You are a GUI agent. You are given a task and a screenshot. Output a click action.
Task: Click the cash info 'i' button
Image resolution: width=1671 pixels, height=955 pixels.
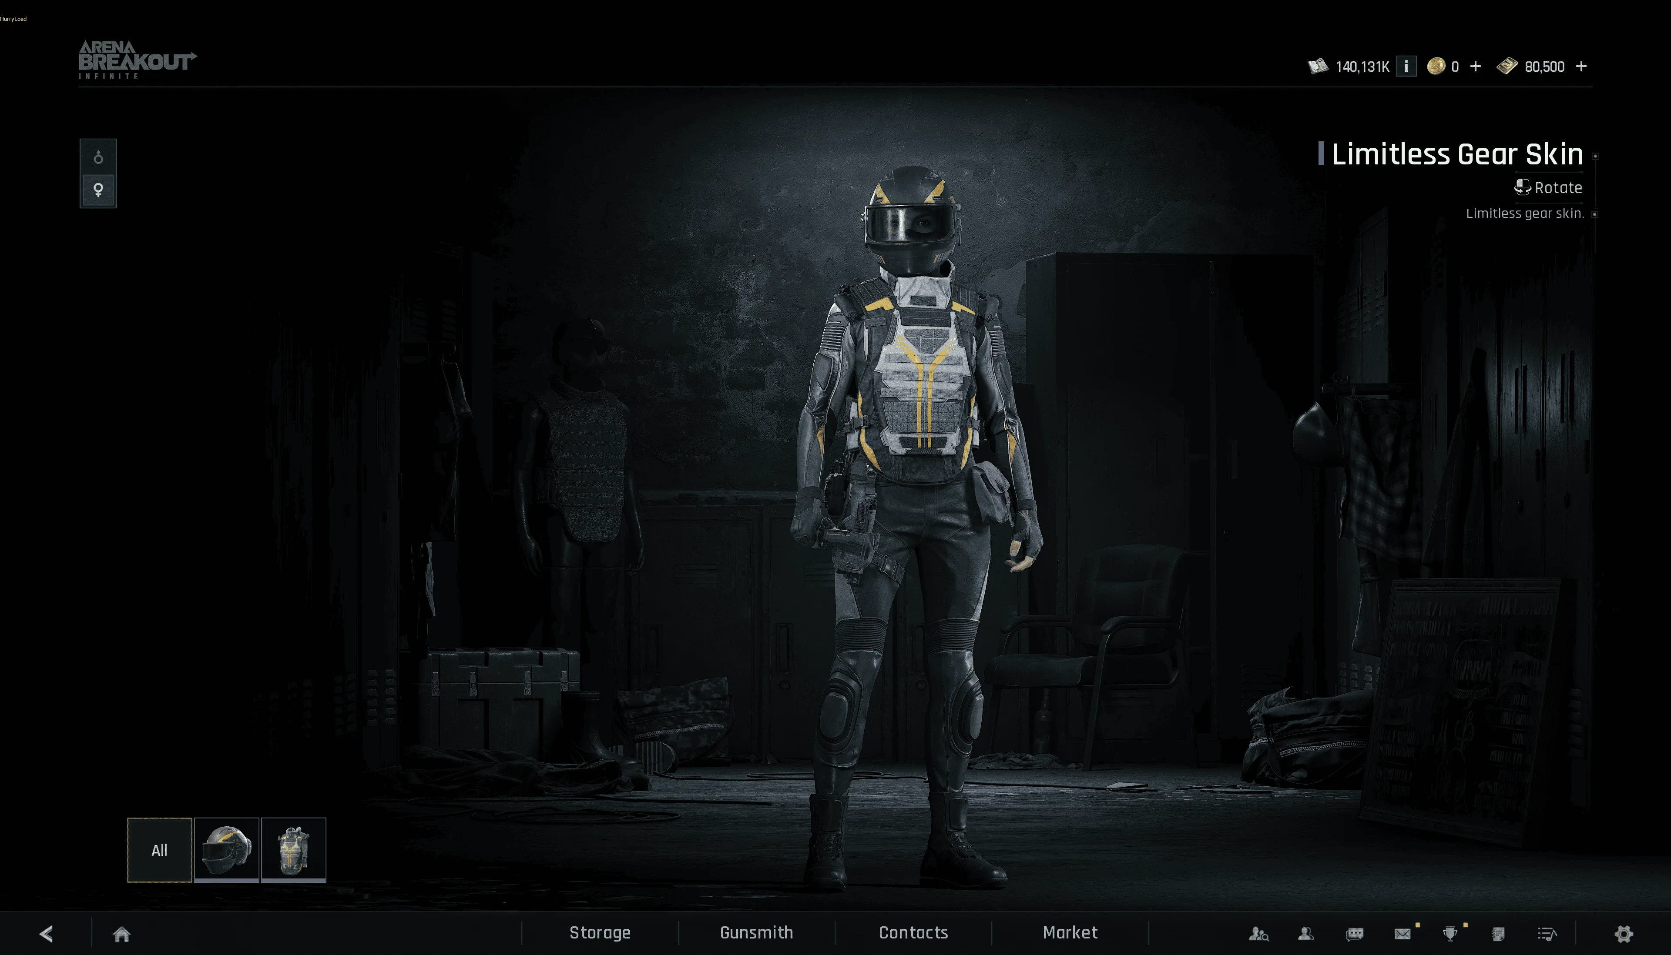(1406, 66)
